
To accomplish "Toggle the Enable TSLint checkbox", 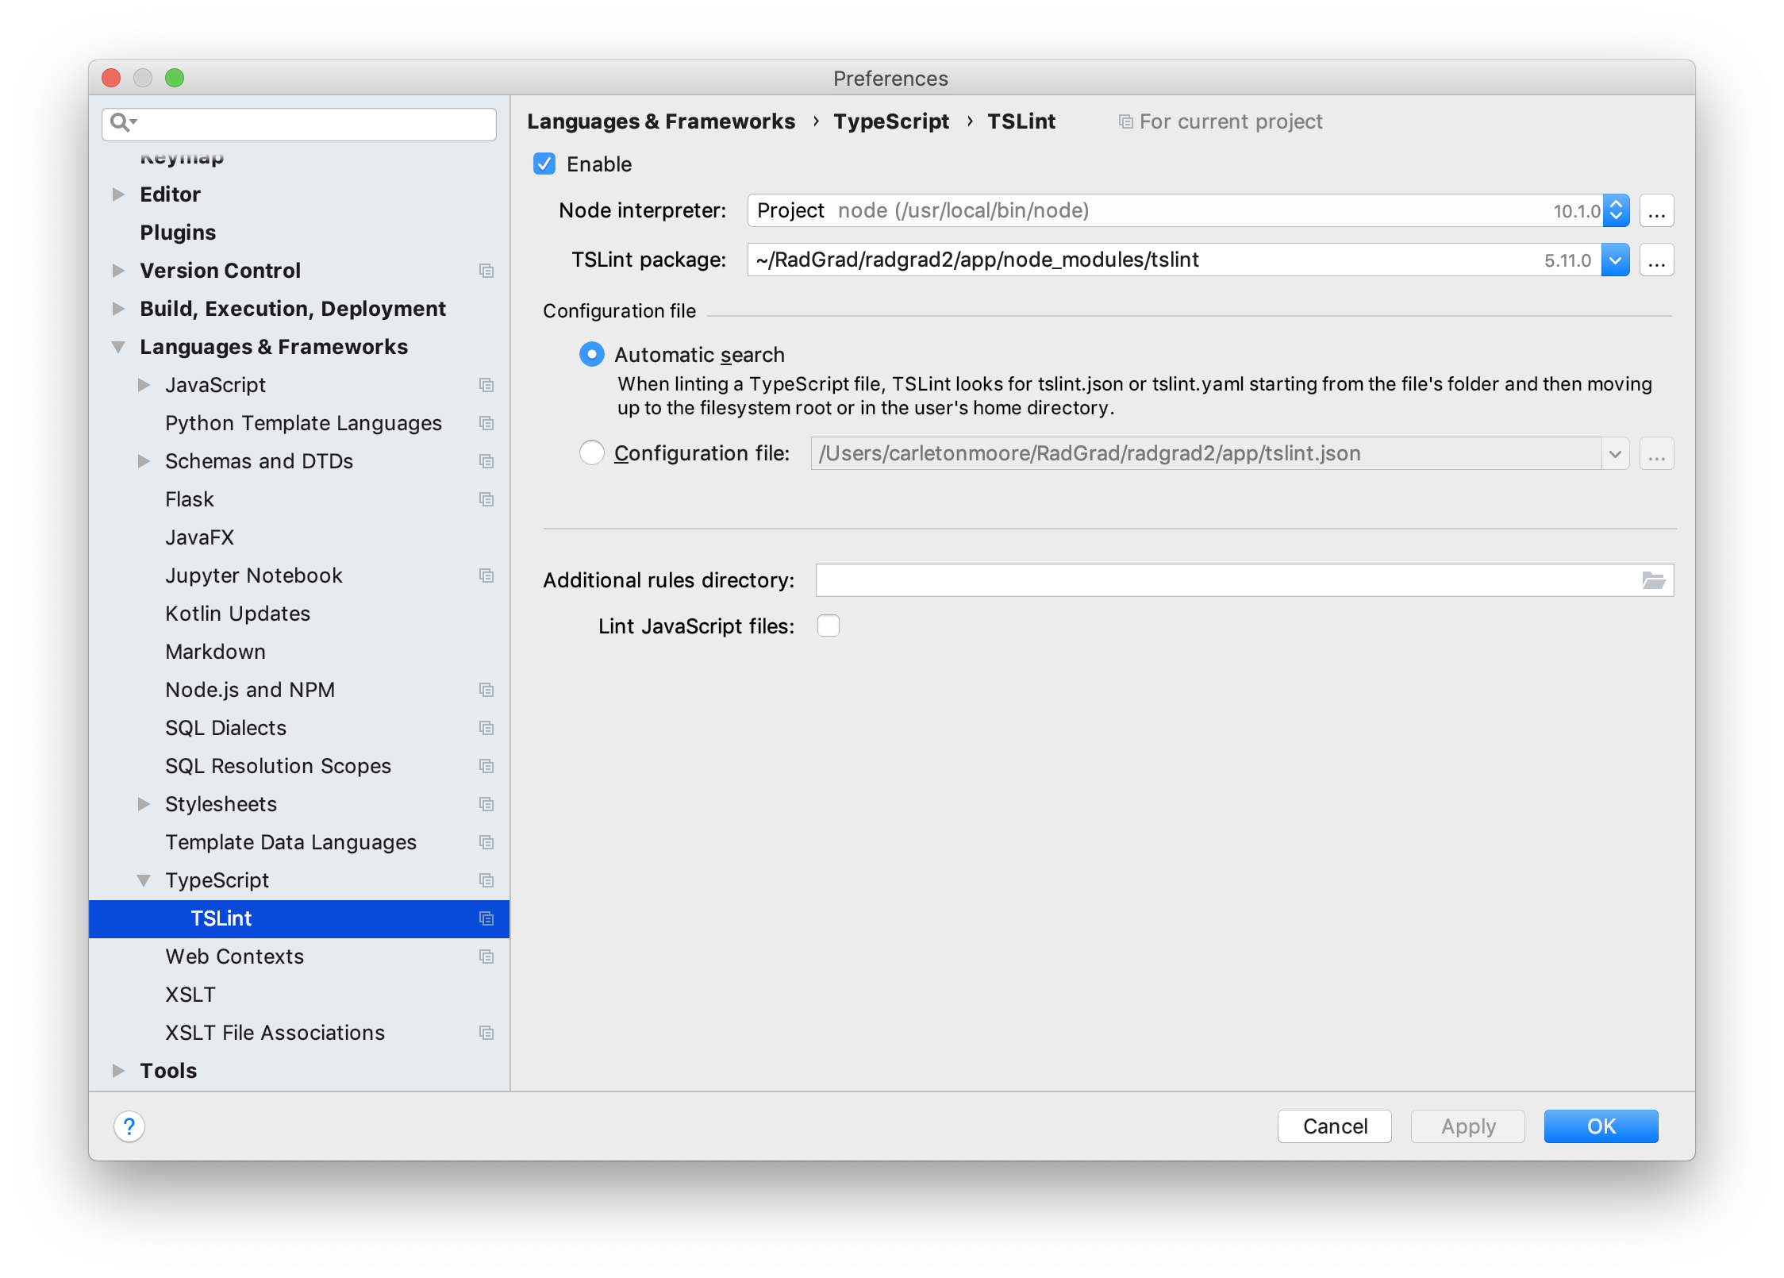I will click(544, 164).
